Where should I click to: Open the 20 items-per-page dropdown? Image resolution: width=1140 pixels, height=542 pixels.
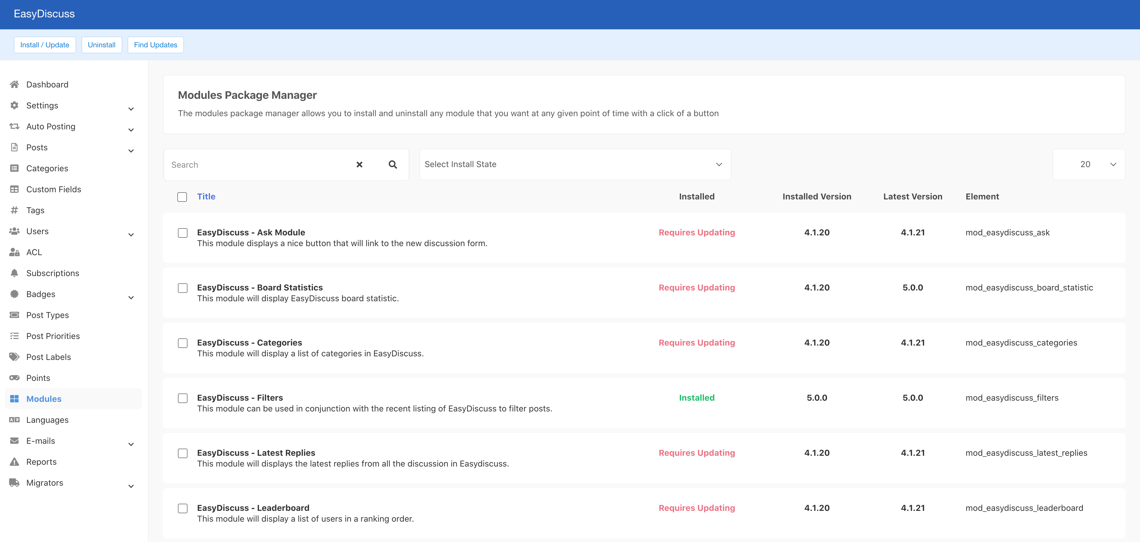1089,164
